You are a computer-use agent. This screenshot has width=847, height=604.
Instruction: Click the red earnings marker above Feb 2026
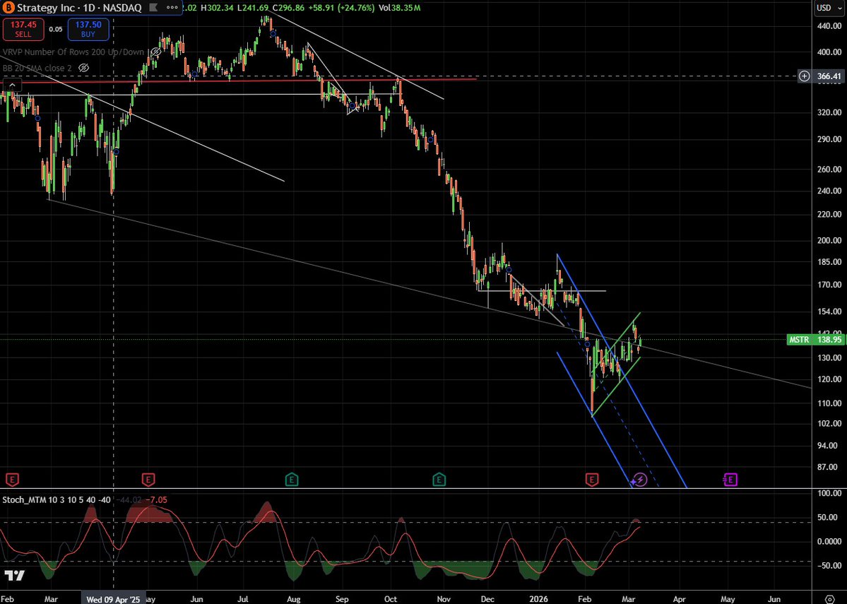[592, 479]
